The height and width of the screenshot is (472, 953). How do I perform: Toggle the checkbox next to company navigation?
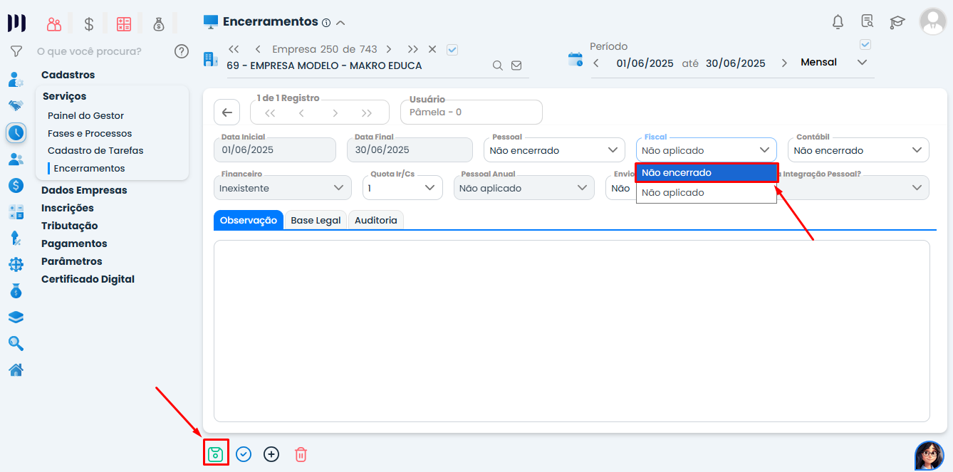click(x=452, y=49)
